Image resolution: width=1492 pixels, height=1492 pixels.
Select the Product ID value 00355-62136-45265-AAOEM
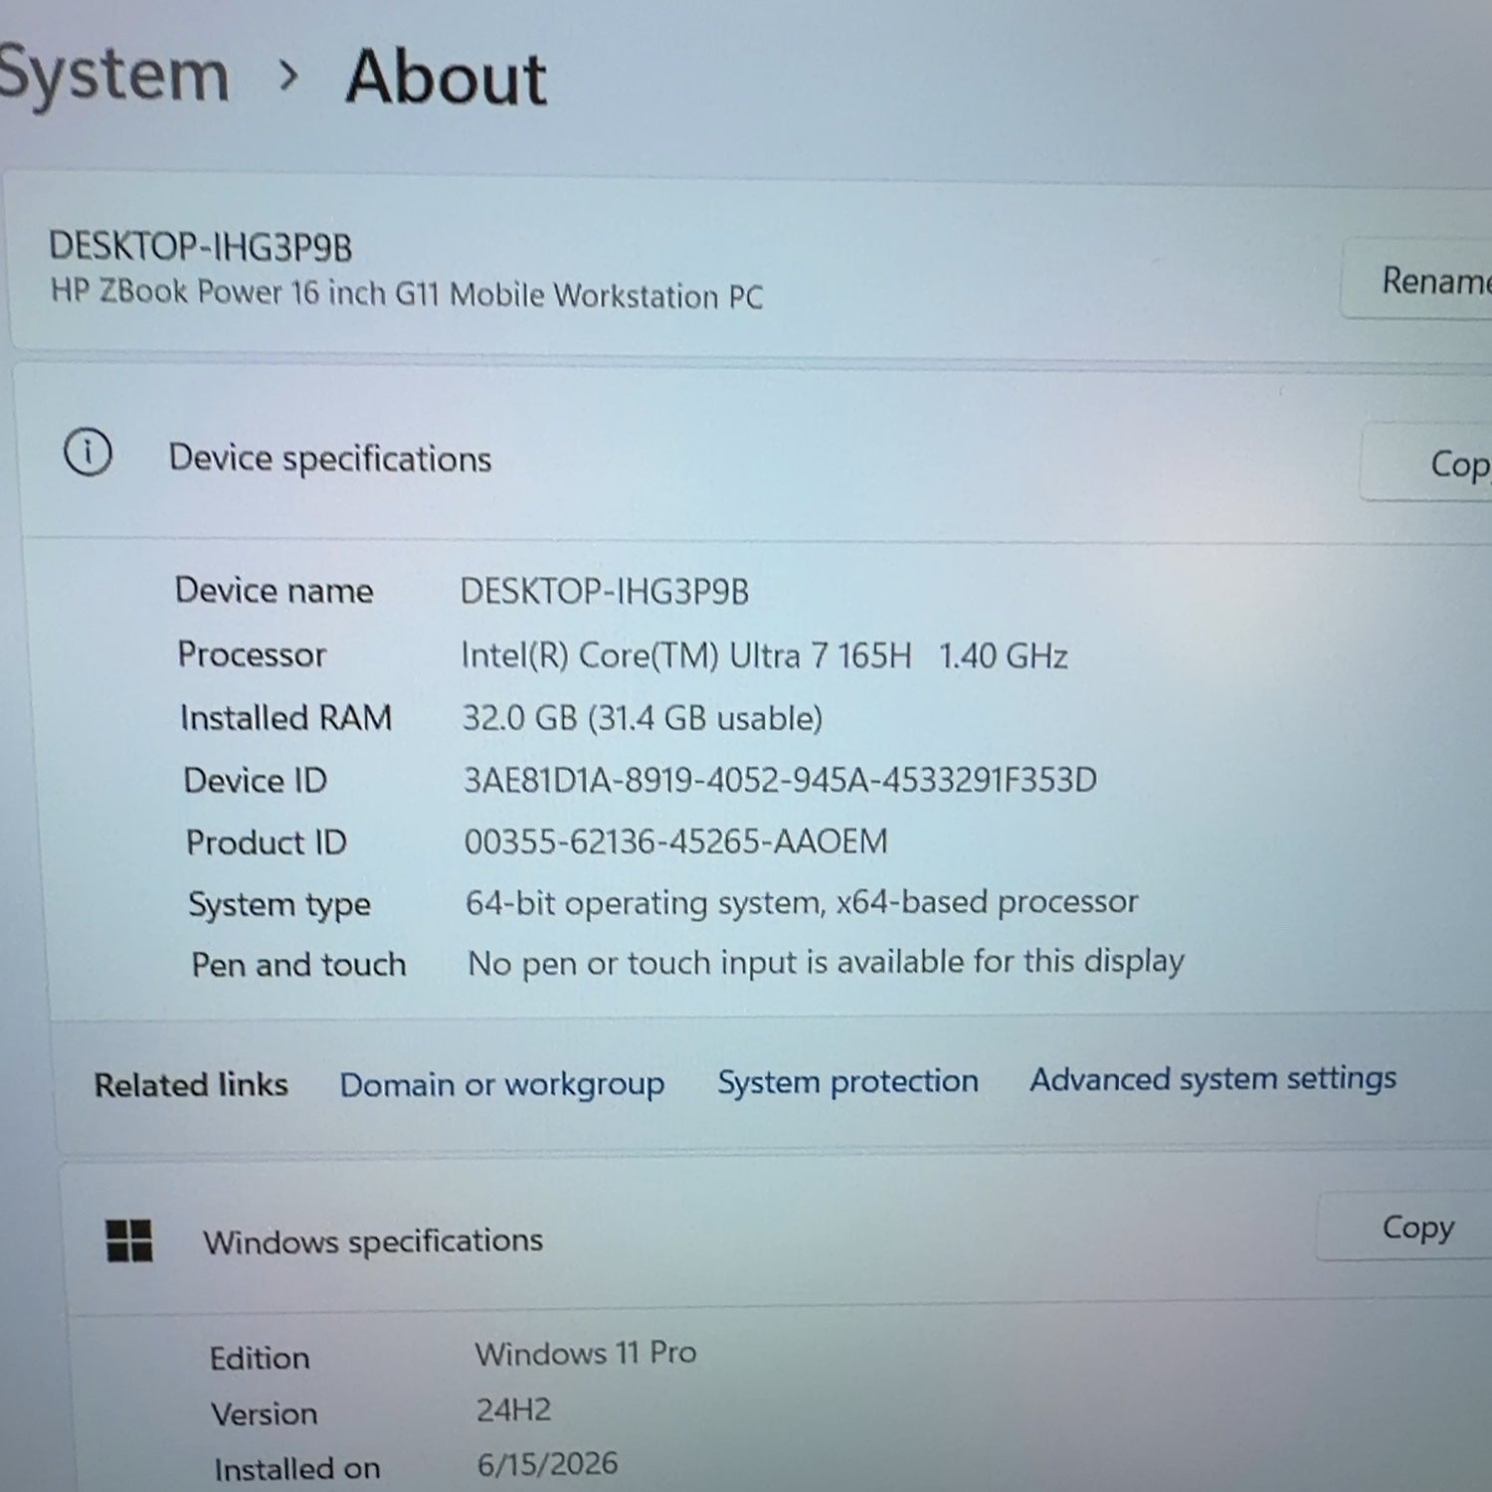676,841
